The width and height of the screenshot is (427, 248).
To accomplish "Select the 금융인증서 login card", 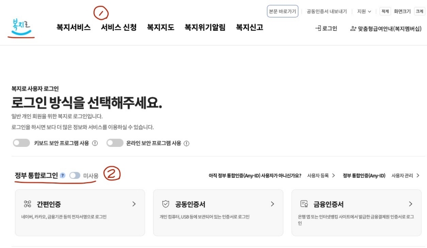I will pyautogui.click(x=357, y=213).
